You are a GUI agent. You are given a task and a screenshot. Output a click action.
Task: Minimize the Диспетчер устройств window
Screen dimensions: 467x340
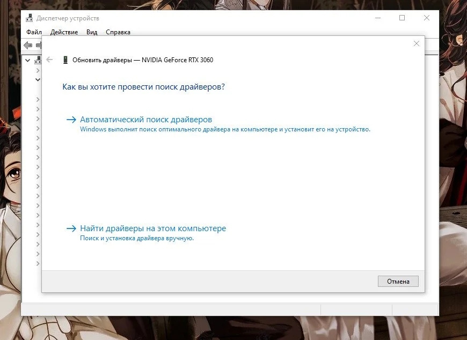coord(378,18)
